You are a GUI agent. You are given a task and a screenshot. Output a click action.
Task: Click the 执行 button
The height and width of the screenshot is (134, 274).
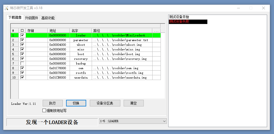[x=53, y=103]
